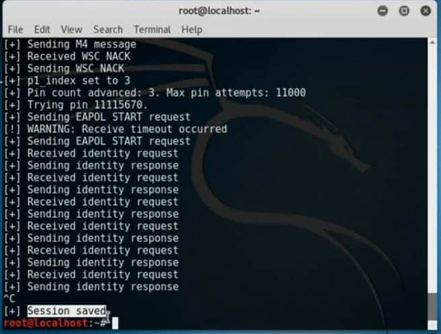Click the window title 'root@localhost: ~'
441x334 pixels.
[219, 11]
